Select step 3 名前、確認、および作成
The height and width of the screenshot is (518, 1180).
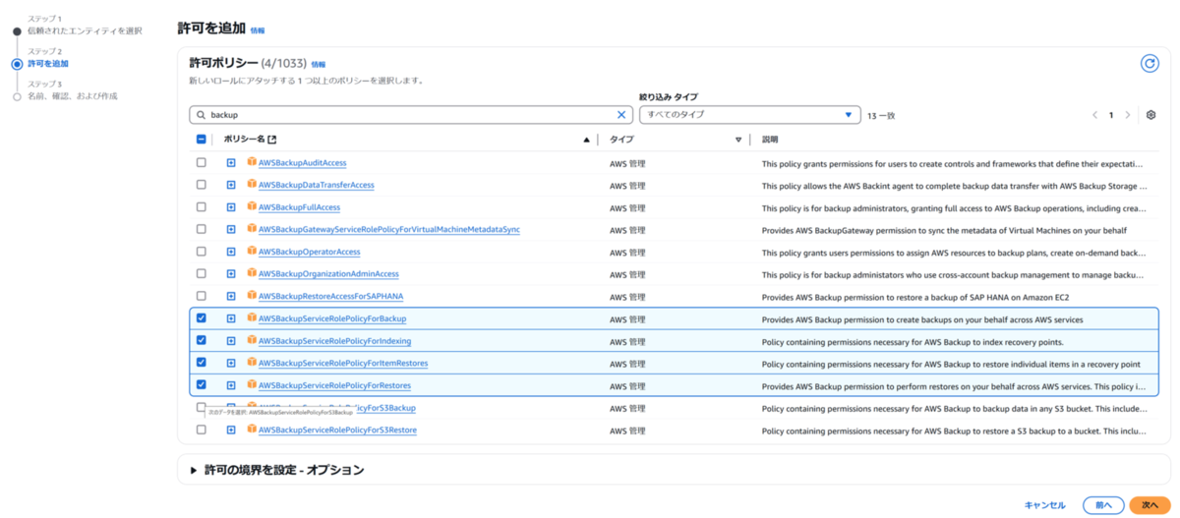tap(72, 96)
